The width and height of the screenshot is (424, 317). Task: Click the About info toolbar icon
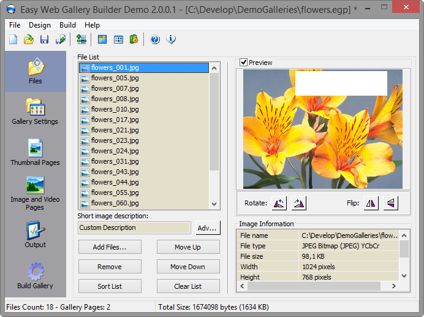[x=171, y=39]
